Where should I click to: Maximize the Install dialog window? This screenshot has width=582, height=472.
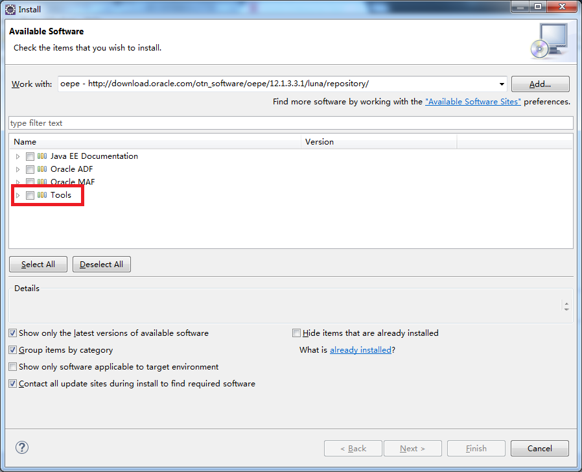click(538, 6)
